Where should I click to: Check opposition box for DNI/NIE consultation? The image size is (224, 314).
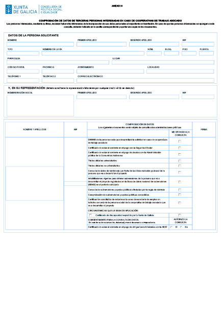point(180,141)
